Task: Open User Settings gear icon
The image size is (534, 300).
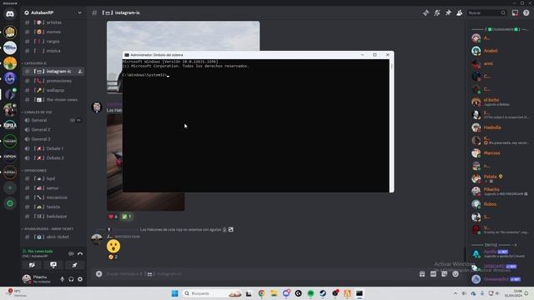Action: click(x=80, y=279)
